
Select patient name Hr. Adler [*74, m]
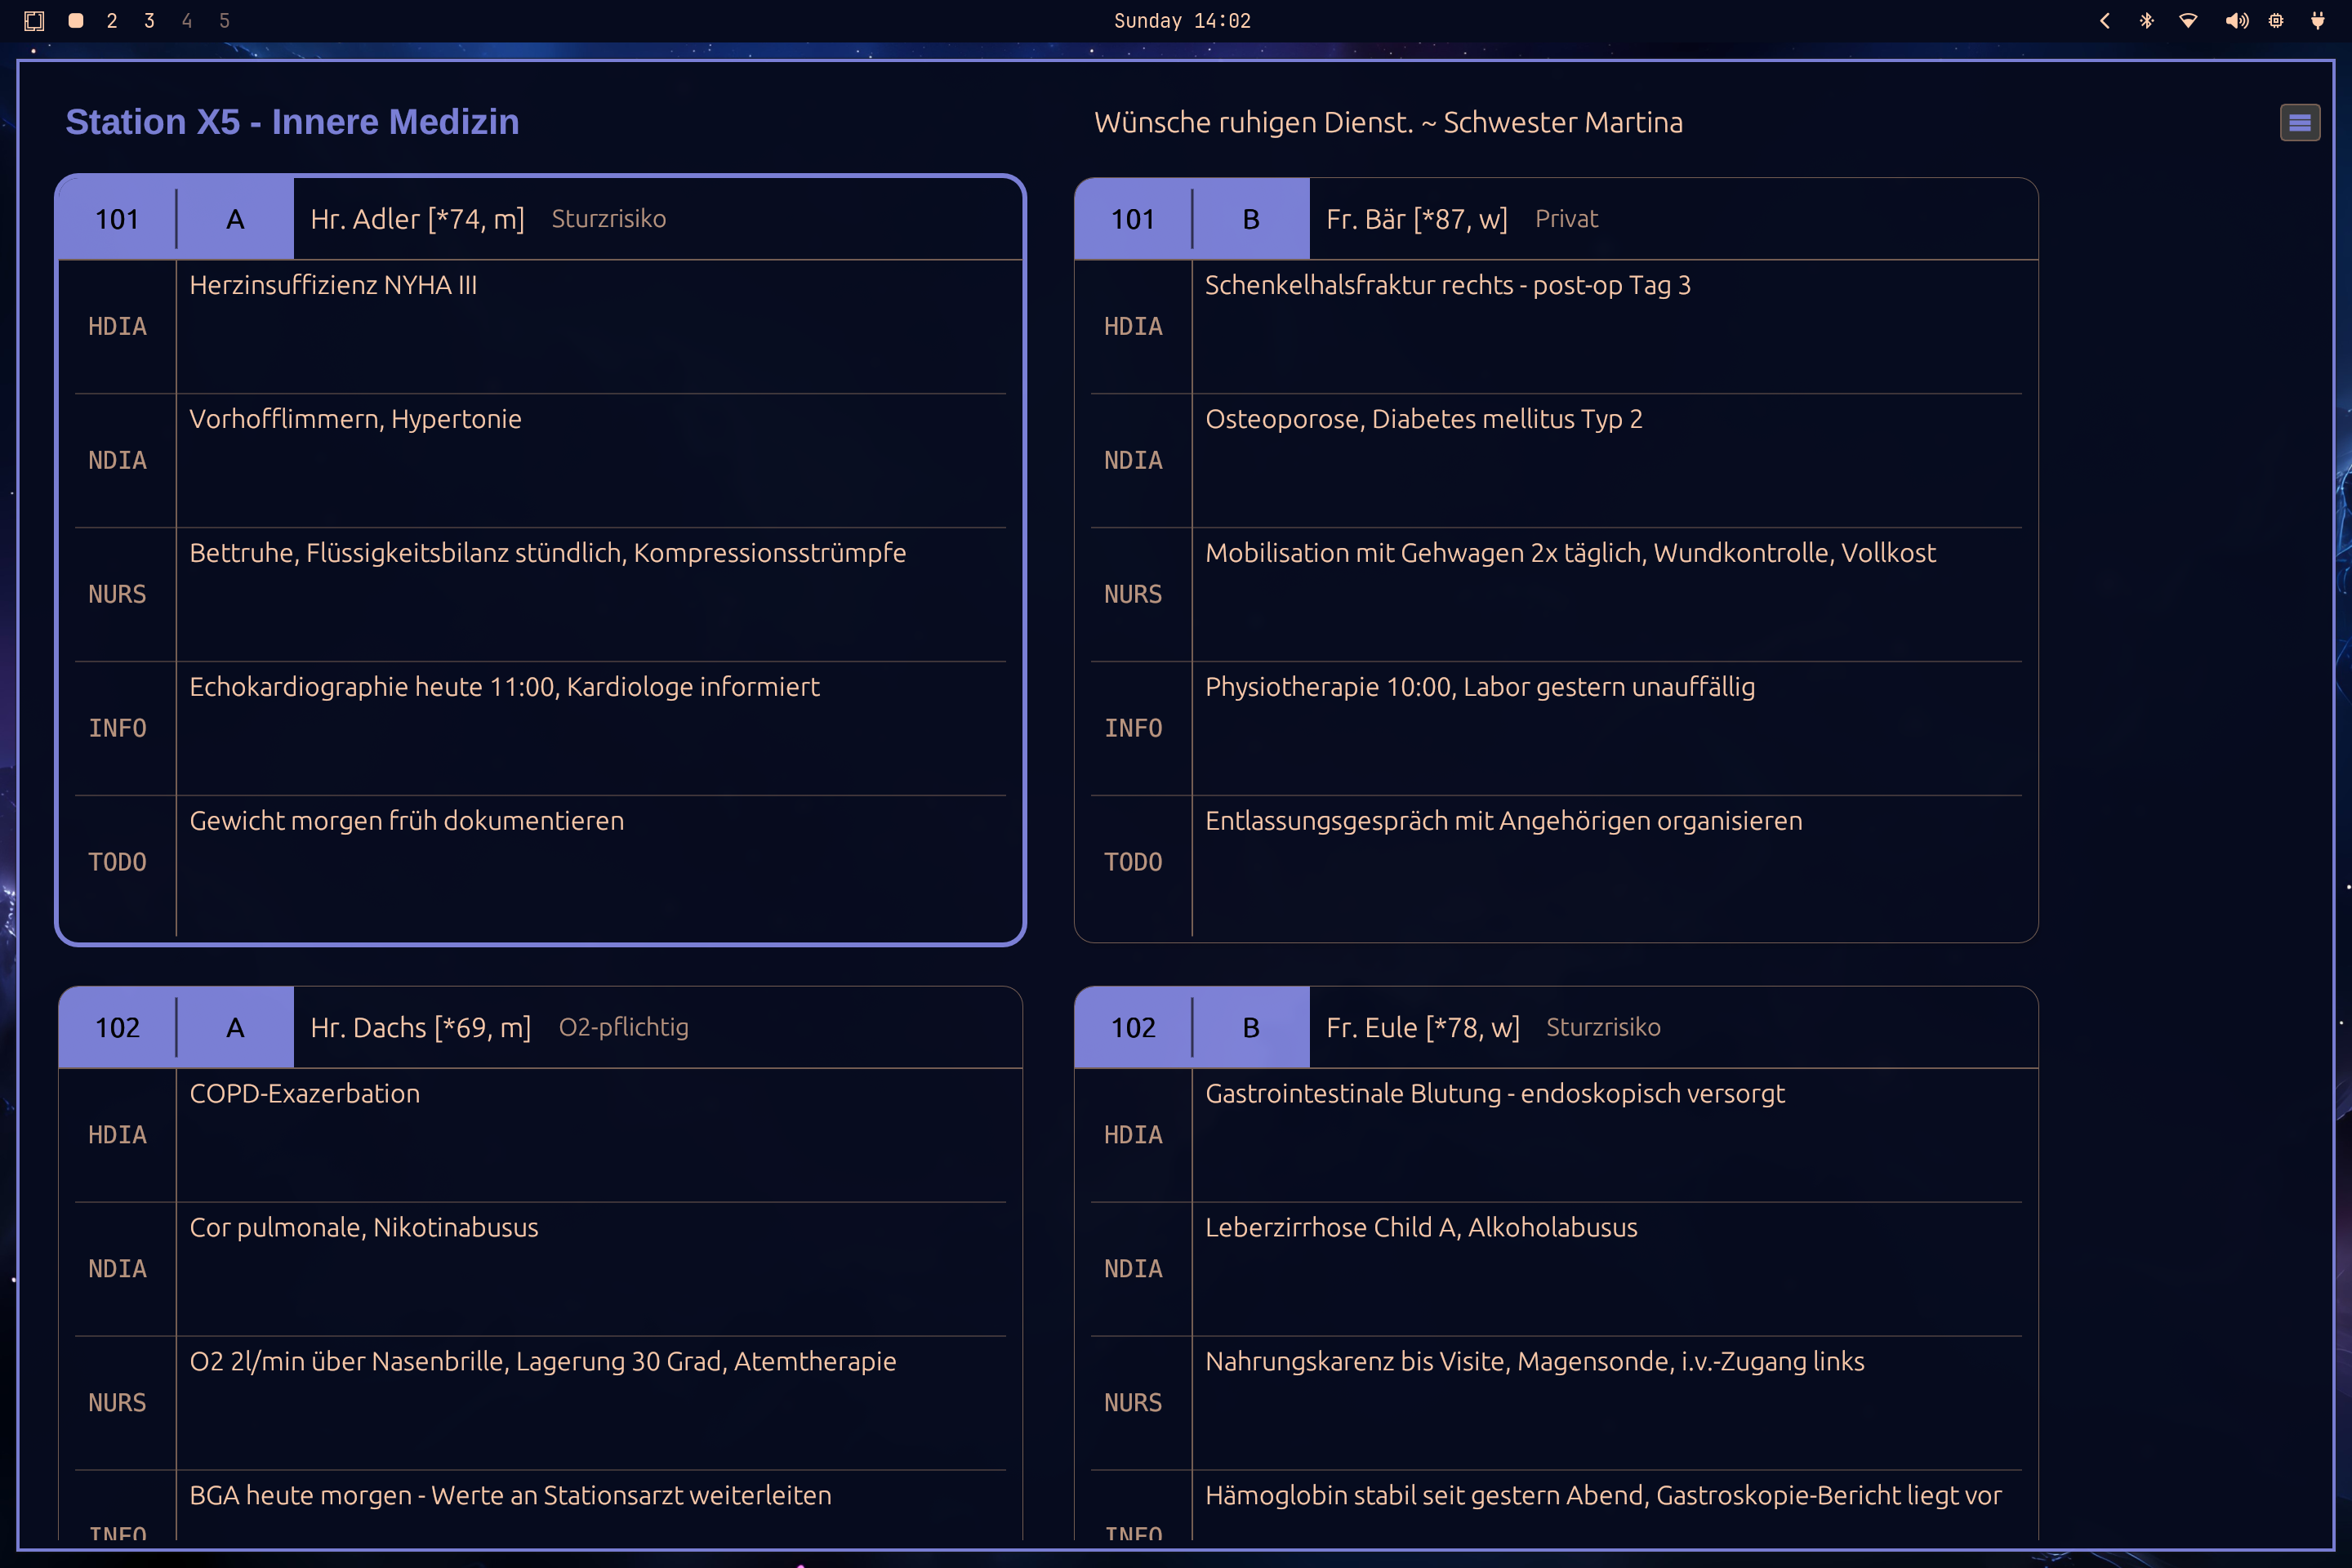point(417,219)
